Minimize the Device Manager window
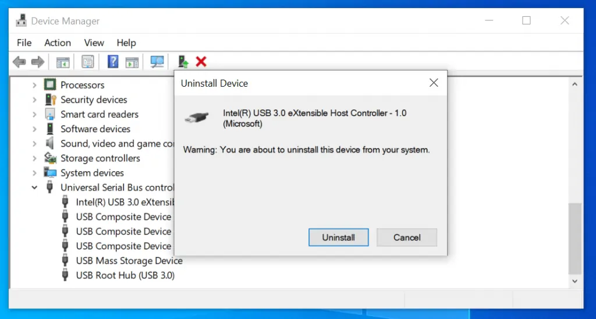The image size is (596, 319). click(489, 20)
